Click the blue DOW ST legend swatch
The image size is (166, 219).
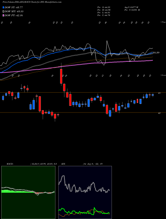click(x=3, y=7)
